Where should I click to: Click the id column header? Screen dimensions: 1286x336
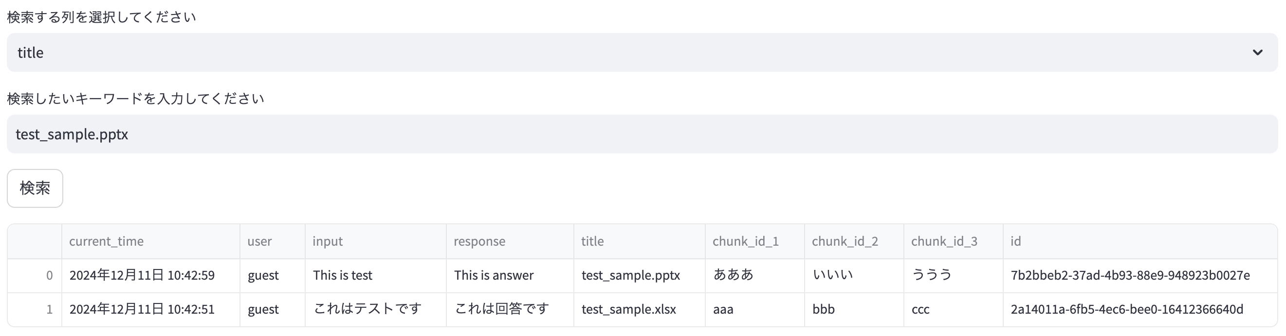pyautogui.click(x=1139, y=241)
